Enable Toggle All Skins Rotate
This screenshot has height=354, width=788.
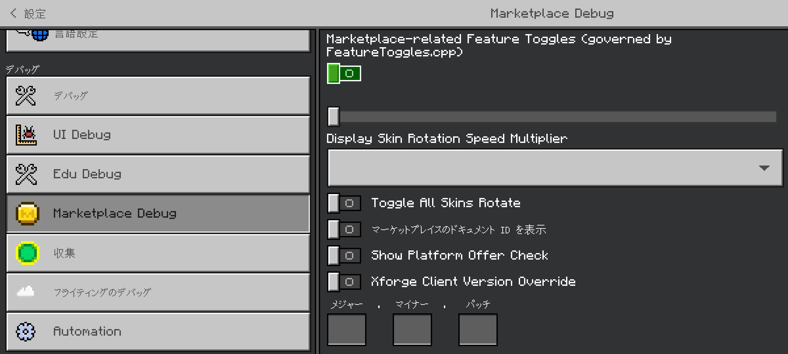click(344, 203)
